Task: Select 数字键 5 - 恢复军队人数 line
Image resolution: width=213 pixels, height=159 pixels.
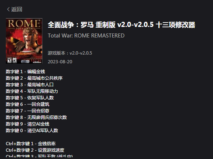Action: click(30, 98)
